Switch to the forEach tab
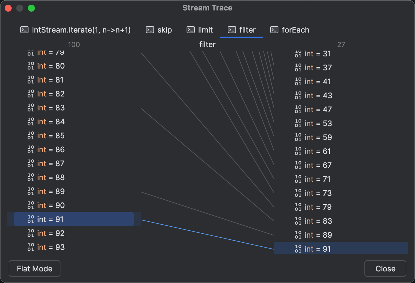Screen dimensions: 415x283 click(295, 30)
